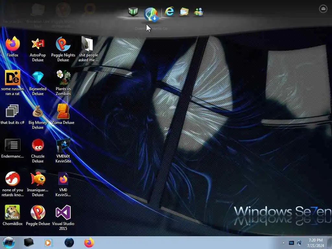
Task: Click the monitor icon in system tray
Action: pos(291,243)
